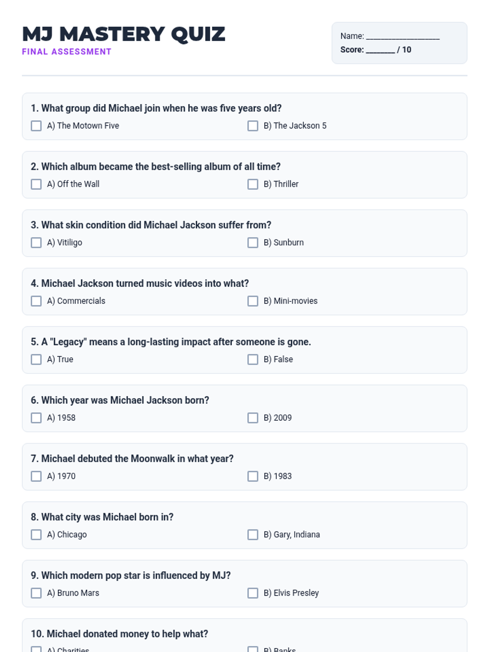Image resolution: width=489 pixels, height=652 pixels.
Task: Check the '1983' Moonwalk option
Action: pos(253,476)
